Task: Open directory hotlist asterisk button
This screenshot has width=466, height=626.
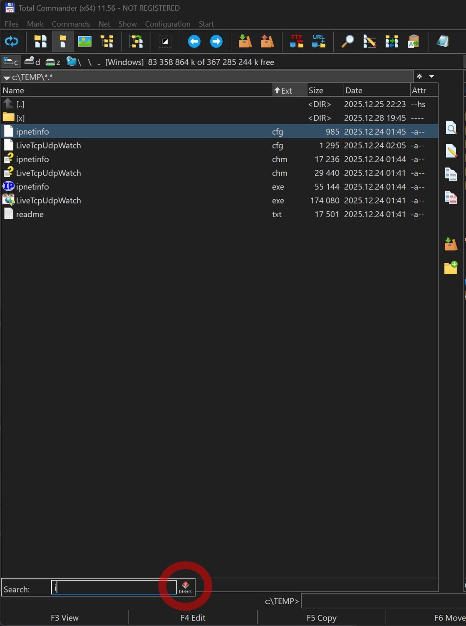Action: click(x=419, y=76)
